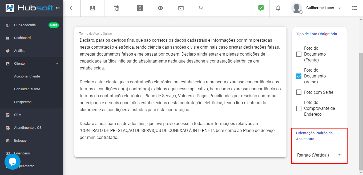Collapse the Cliente menu chevron
363x175 pixels.
[57, 64]
